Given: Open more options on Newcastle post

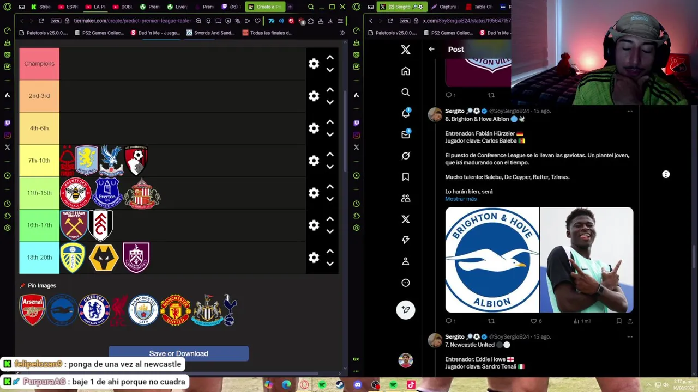Looking at the screenshot, I should pos(630,337).
